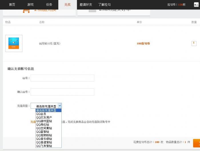Screen dimensions: 200x151
Task: Click the 物品数量总计 summary text
Action: (178, 142)
